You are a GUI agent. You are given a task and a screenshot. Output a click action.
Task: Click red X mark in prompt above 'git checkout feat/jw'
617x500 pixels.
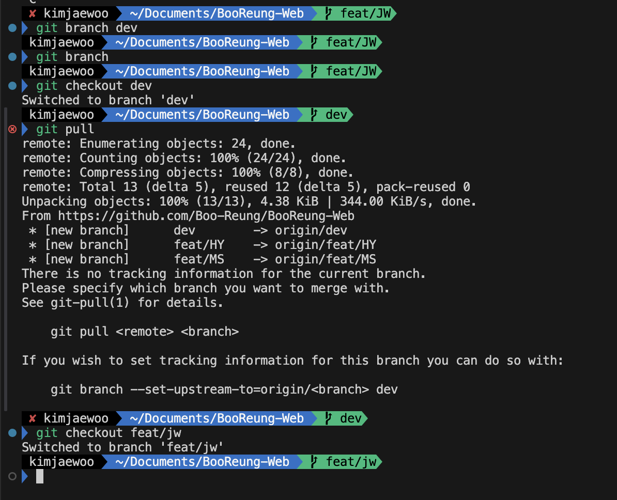pyautogui.click(x=32, y=418)
